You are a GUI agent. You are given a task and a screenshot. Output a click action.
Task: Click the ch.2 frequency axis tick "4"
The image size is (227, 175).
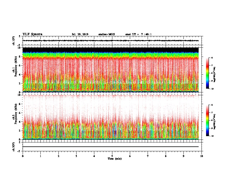click(x=20, y=122)
